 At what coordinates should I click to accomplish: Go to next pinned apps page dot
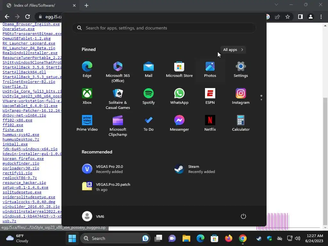point(261,100)
